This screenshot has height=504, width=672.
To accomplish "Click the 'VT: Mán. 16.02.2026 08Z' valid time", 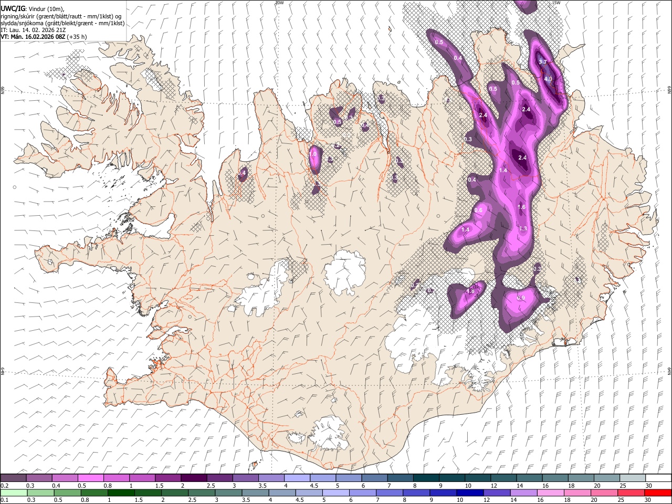I will point(33,37).
